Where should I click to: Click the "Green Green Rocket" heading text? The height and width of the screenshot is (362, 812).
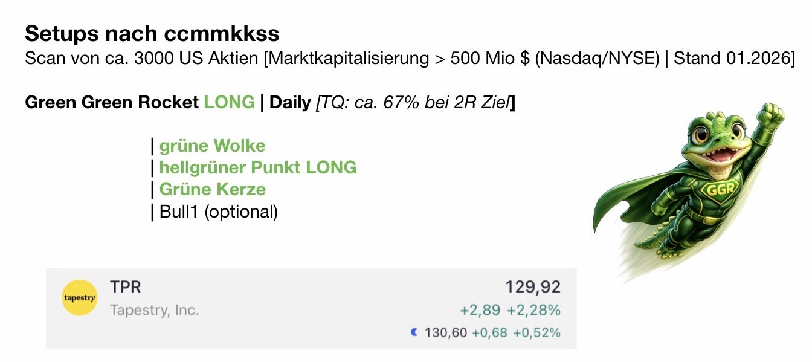coord(112,103)
